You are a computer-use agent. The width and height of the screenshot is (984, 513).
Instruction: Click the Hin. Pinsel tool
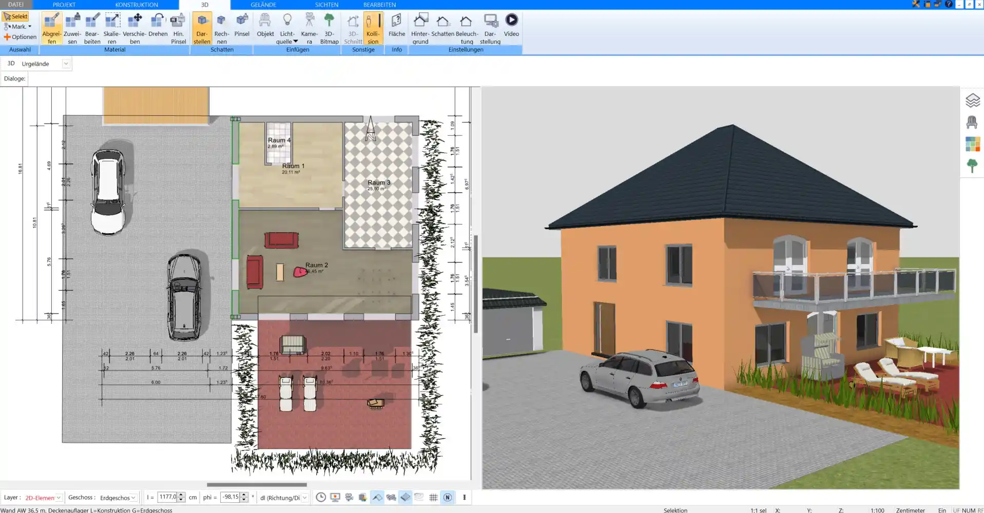click(178, 29)
